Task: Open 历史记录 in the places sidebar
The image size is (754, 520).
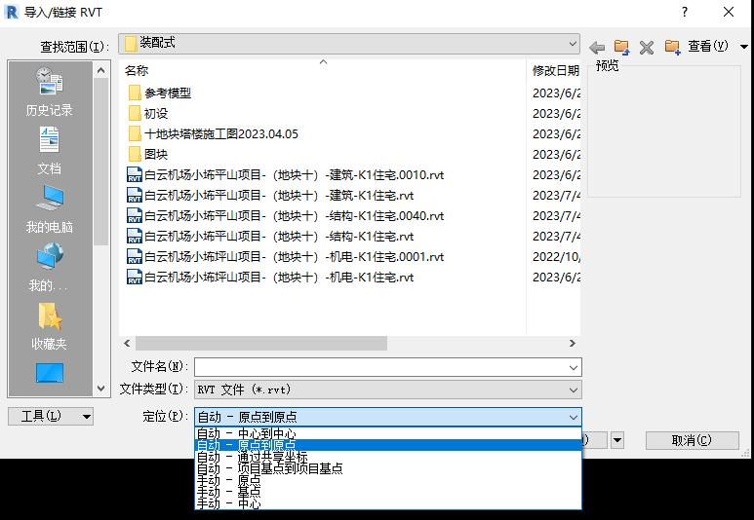Action: (49, 93)
